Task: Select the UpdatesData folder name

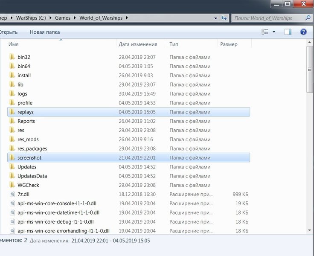Action: 32,176
